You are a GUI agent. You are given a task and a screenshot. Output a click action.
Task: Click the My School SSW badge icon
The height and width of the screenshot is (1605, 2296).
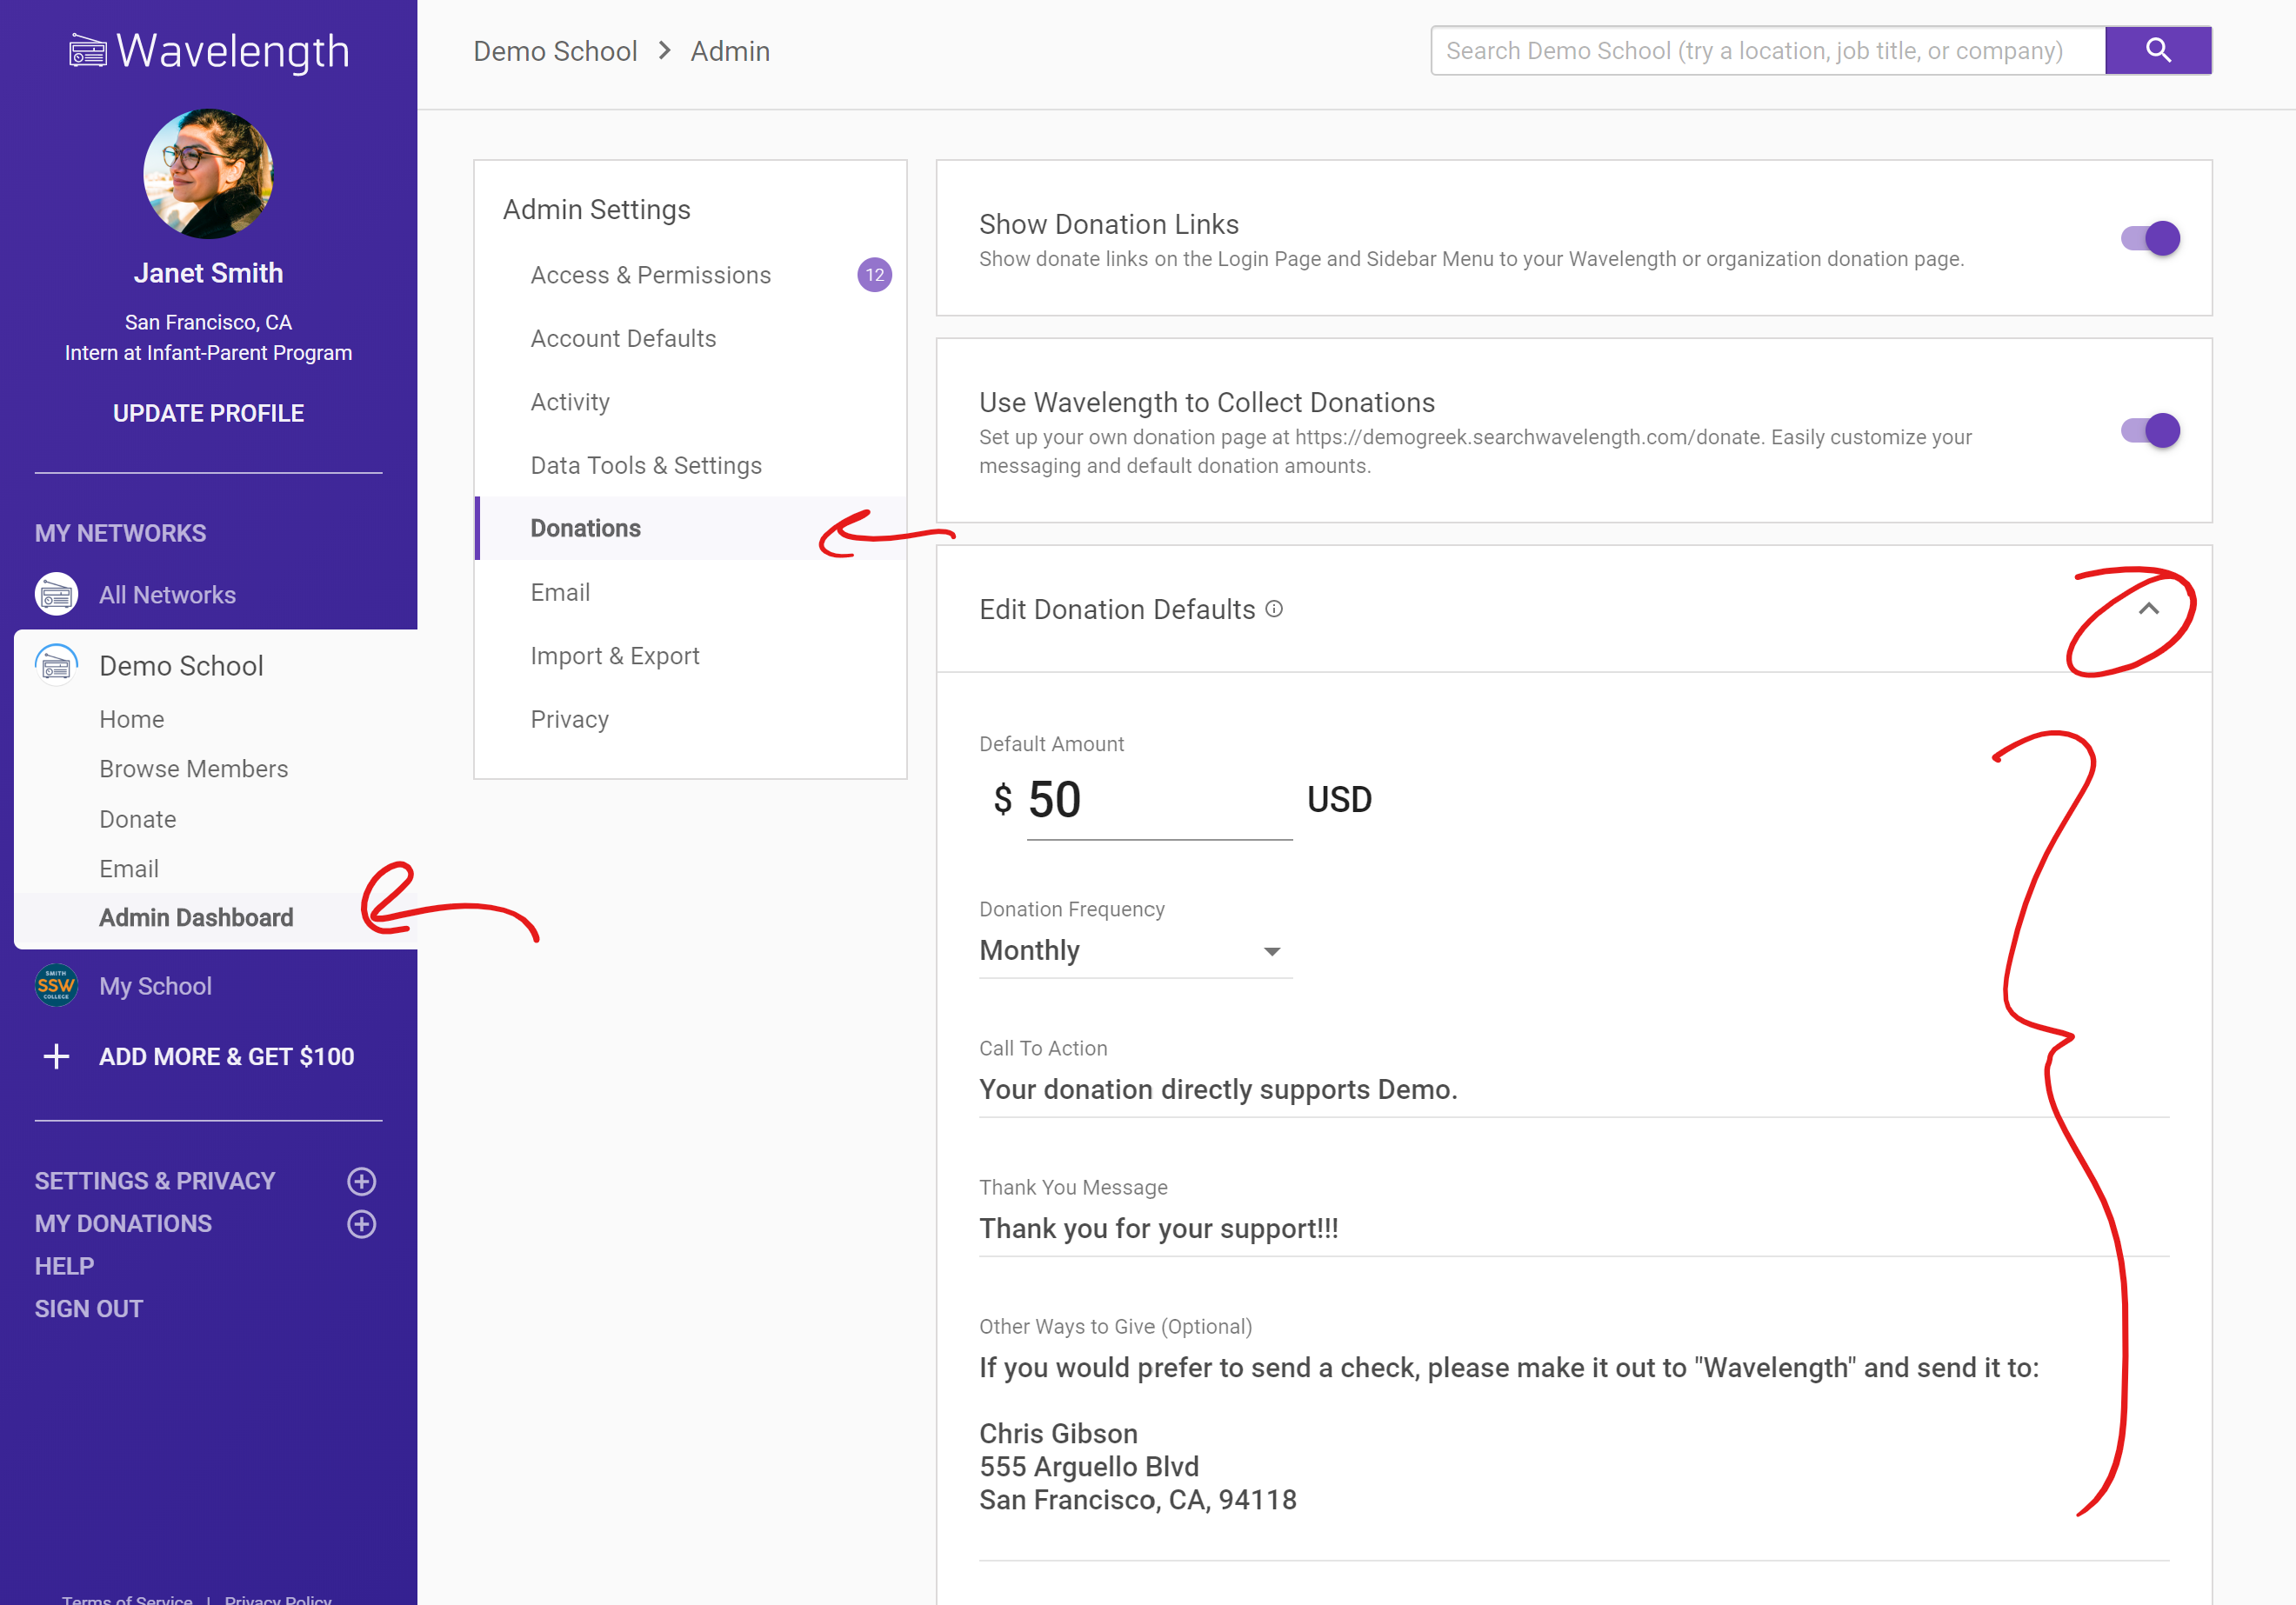point(56,986)
